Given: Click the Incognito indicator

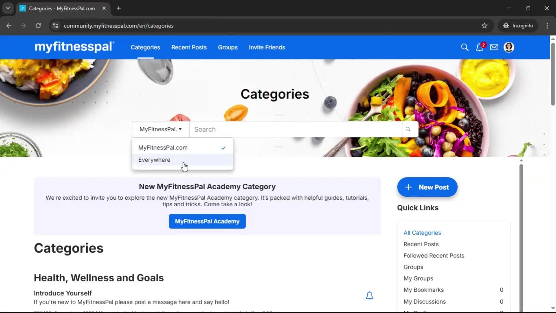Looking at the screenshot, I should point(518,26).
